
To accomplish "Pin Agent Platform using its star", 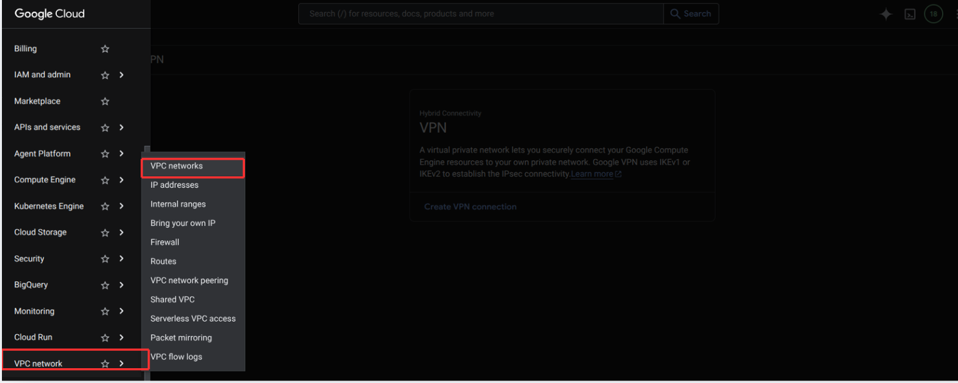I will (x=105, y=154).
